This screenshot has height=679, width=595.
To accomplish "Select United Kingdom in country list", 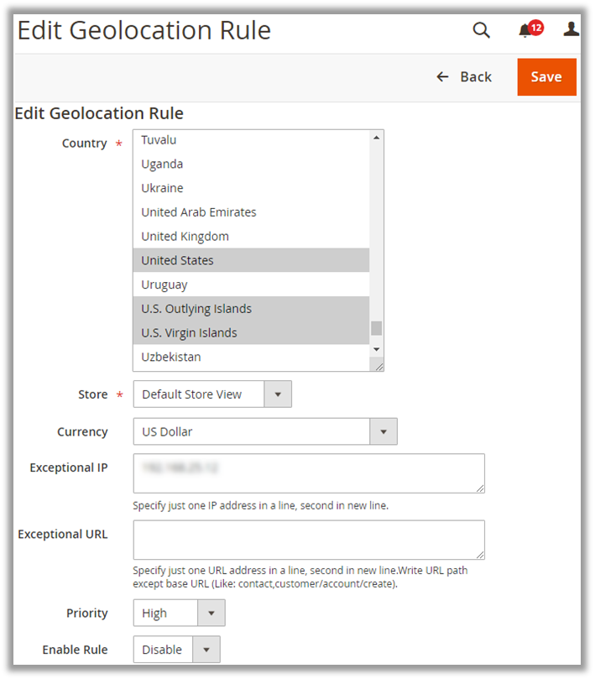I will point(185,236).
